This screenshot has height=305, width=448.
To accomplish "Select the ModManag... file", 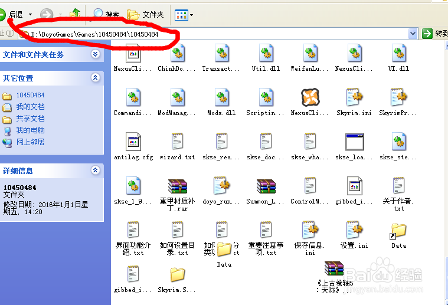I will coord(177,102).
